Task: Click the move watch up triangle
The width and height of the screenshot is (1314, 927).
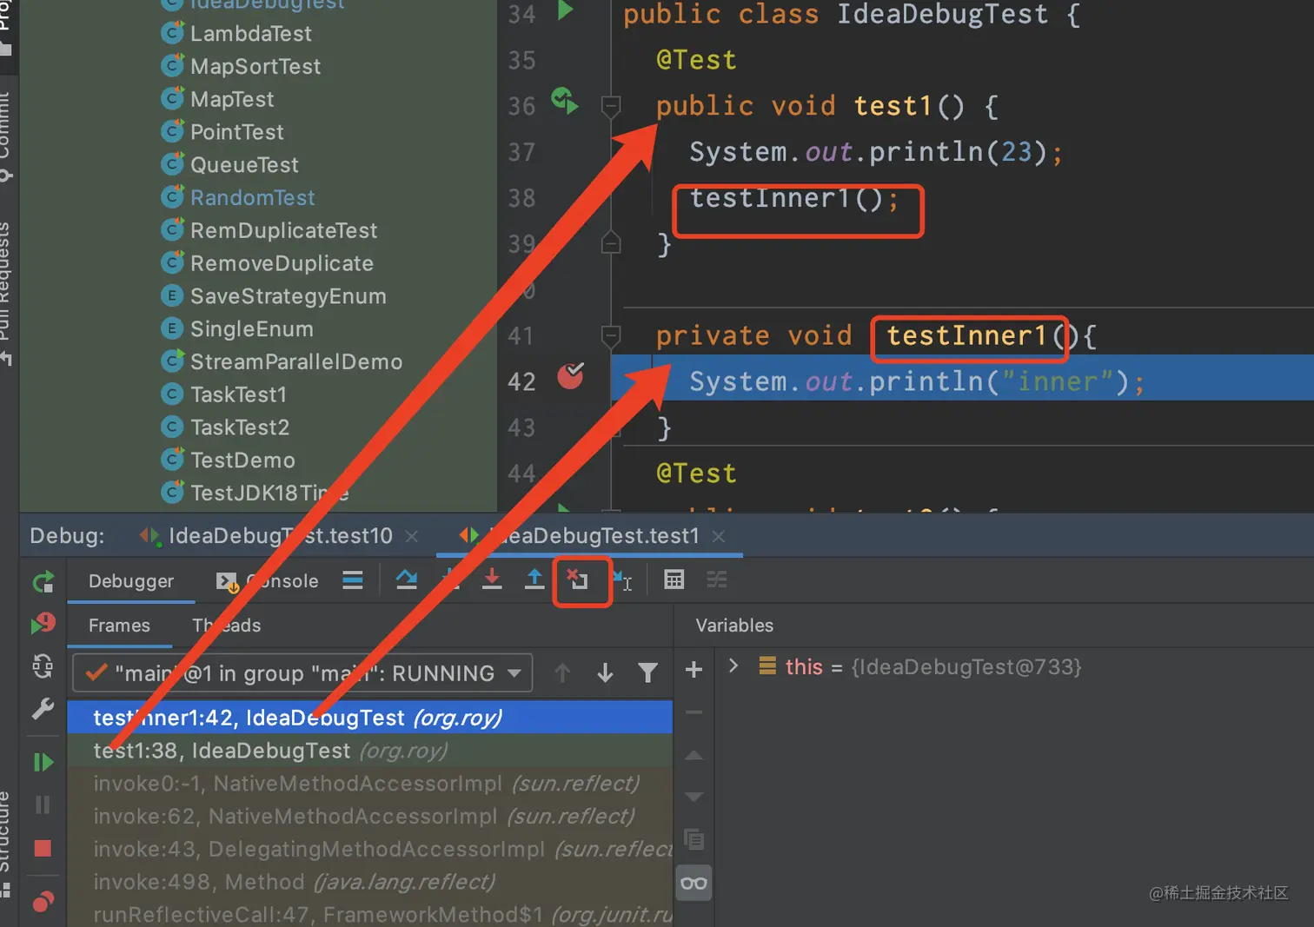Action: pos(694,755)
